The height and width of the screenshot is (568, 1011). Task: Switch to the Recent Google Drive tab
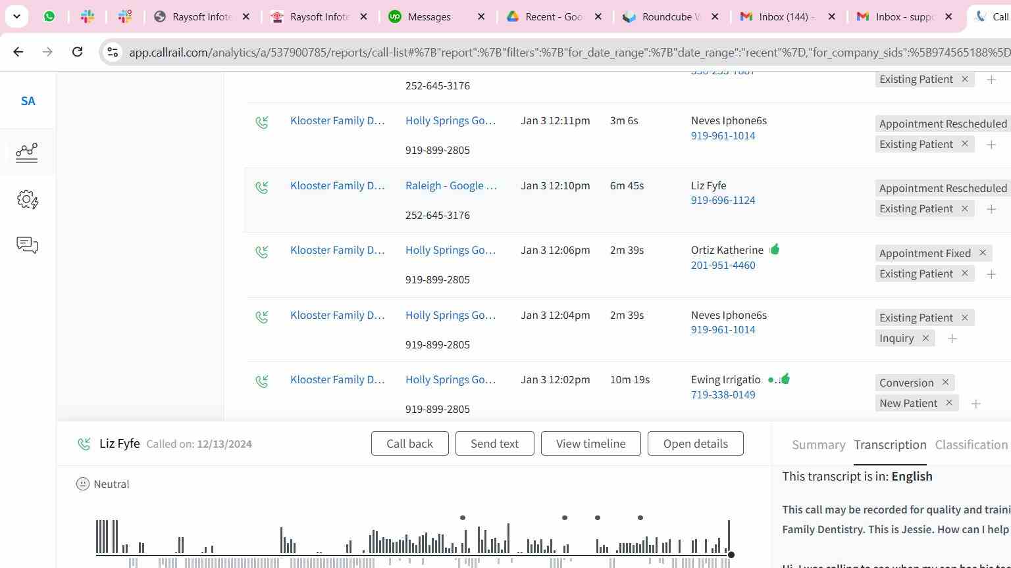(x=554, y=16)
